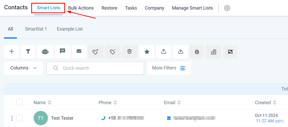Viewport: 288px width, 127px height.
Task: Click the add tag icon
Action: point(96,52)
